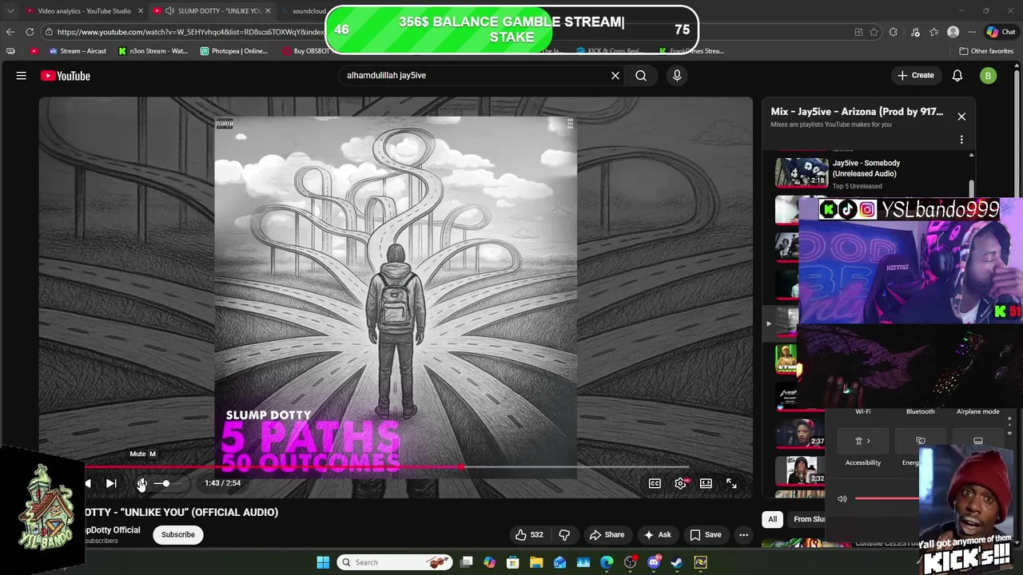Open the favorites list icon
Screen dimensions: 1023x575
coord(933,32)
